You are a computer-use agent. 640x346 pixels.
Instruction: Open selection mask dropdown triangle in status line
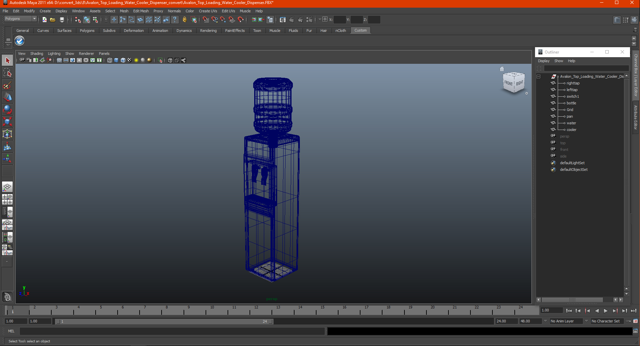pos(106,20)
